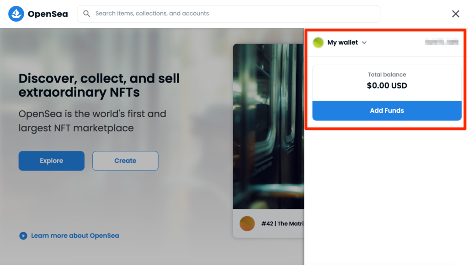Click the Total balance label
Image resolution: width=468 pixels, height=265 pixels.
click(x=387, y=74)
